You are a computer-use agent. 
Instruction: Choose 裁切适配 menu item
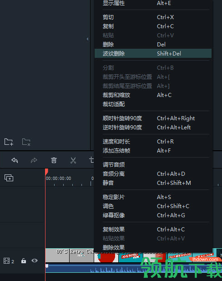(x=153, y=104)
